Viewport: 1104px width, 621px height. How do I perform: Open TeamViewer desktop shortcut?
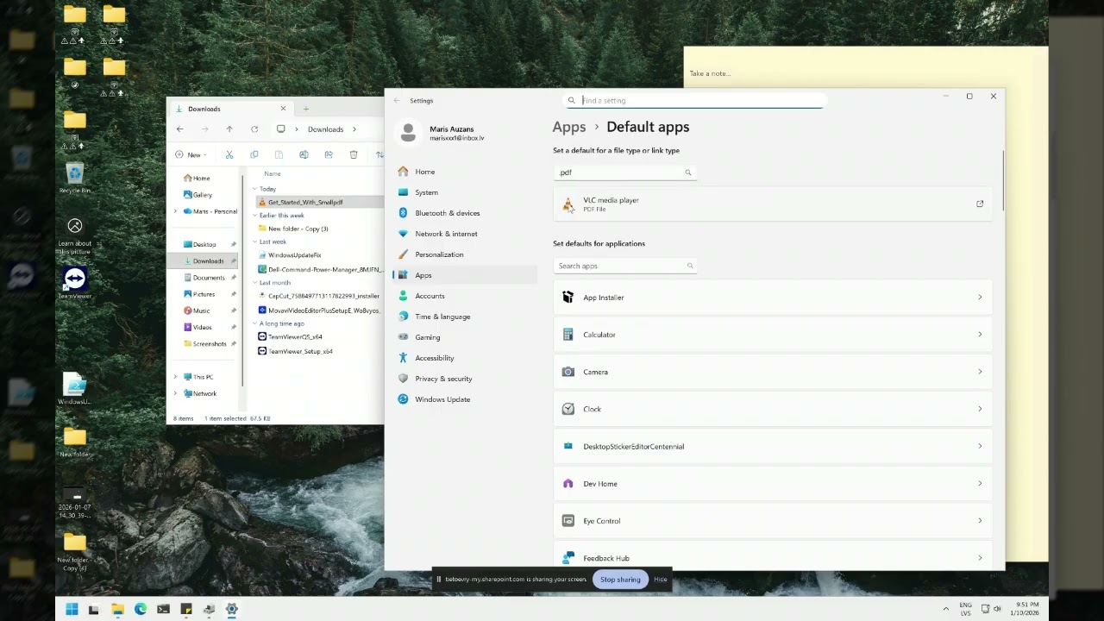coord(75,283)
